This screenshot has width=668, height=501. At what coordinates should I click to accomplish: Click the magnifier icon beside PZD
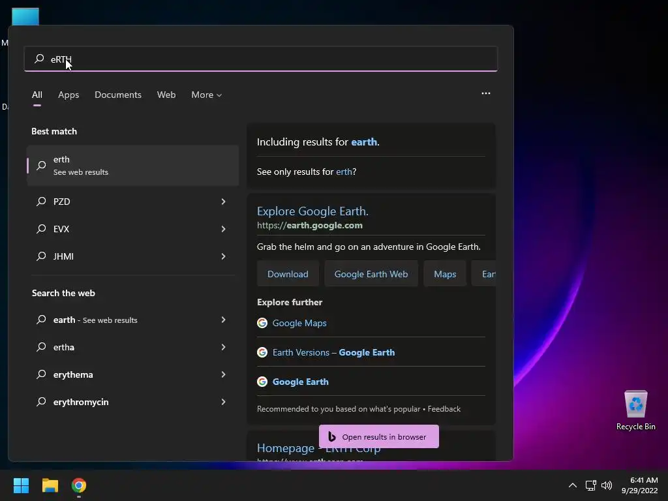click(41, 202)
